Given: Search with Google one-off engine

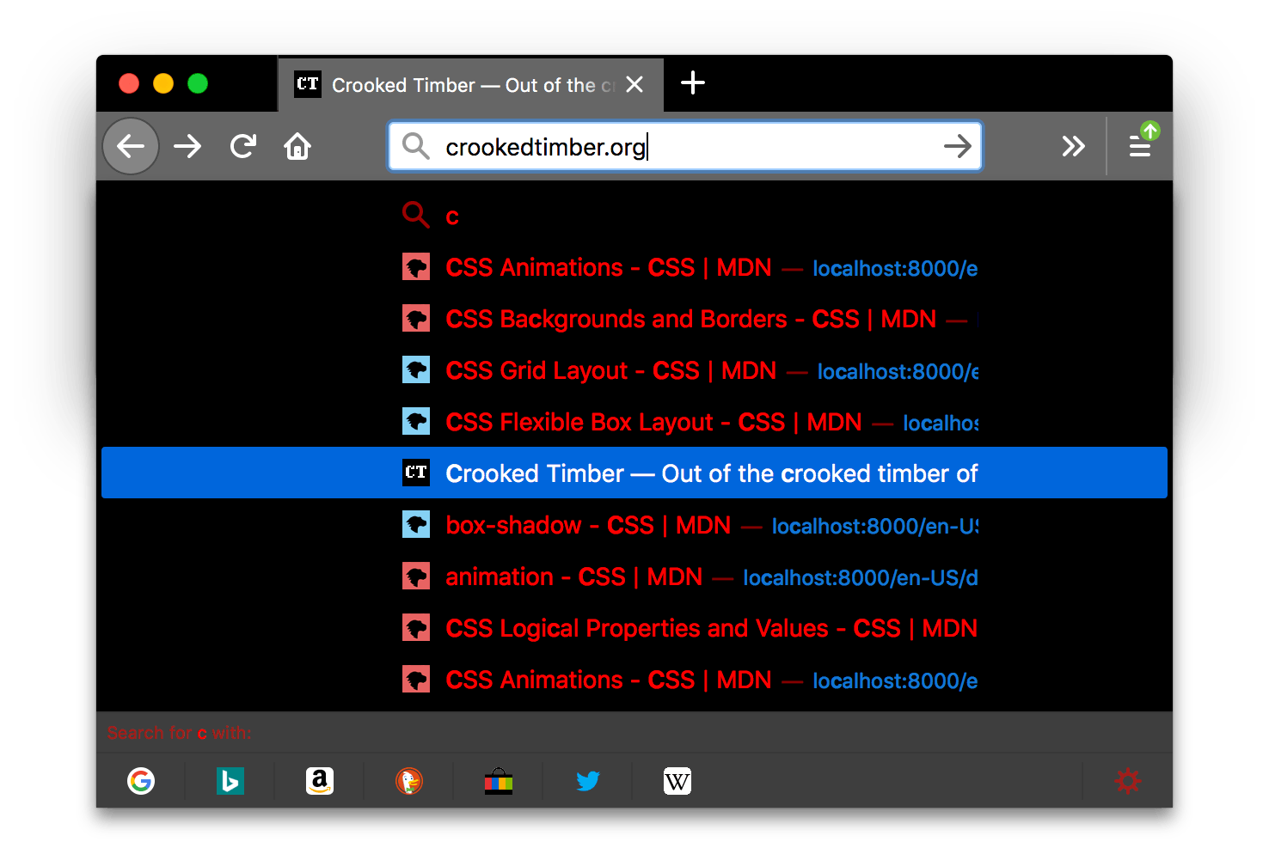Looking at the screenshot, I should (141, 781).
